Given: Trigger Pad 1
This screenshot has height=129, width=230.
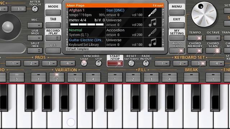Looking at the screenshot, I should (13, 63).
